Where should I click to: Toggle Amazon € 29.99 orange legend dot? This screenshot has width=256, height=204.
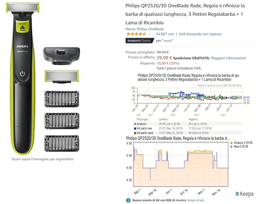click(x=231, y=143)
